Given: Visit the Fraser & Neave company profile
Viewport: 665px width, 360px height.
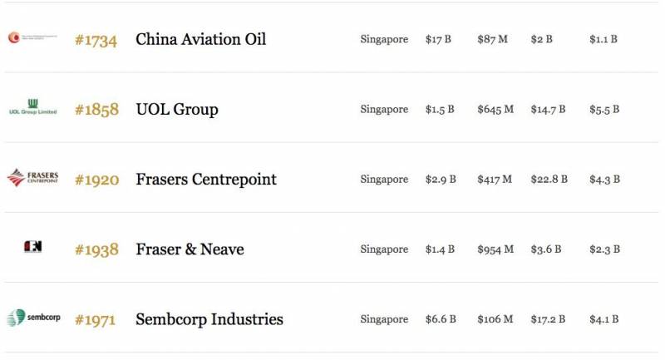Looking at the screenshot, I should coord(190,249).
